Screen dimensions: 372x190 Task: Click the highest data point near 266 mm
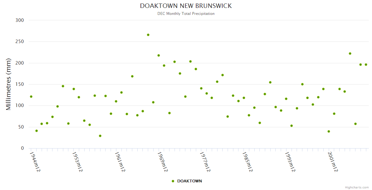(x=148, y=35)
